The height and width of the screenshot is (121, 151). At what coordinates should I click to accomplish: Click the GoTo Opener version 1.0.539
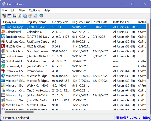point(57,56)
